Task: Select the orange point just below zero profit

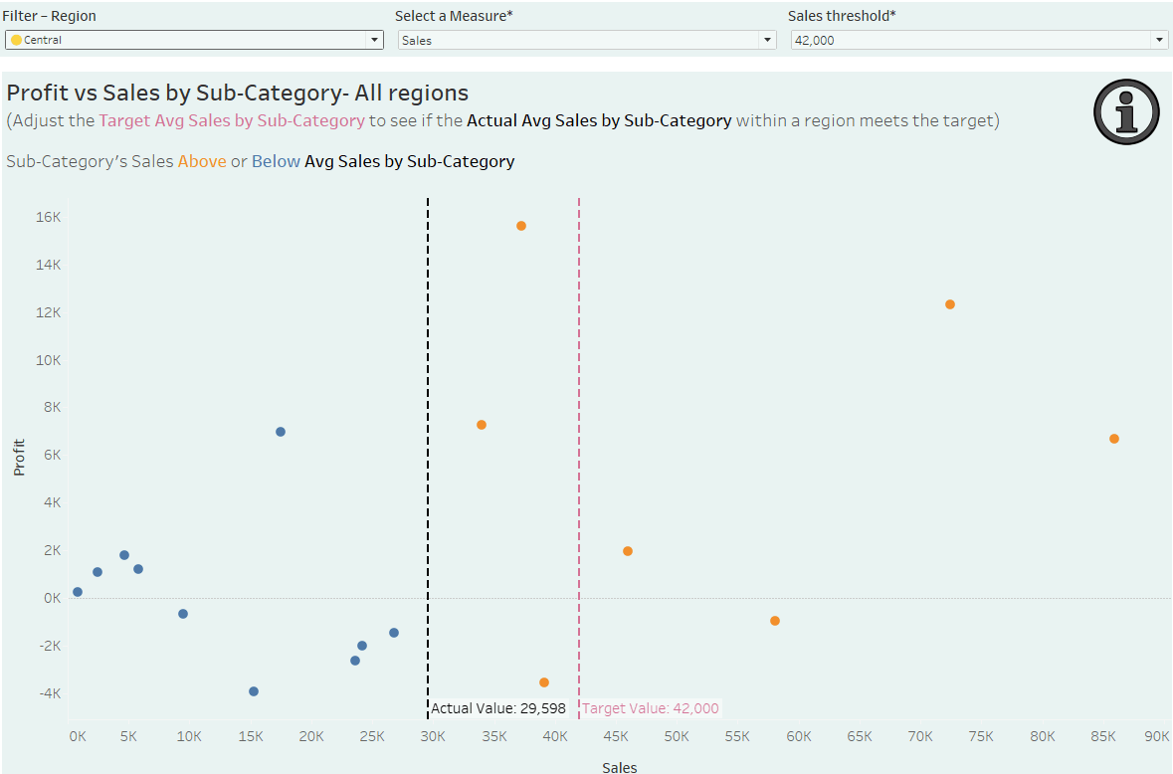Action: coord(775,621)
